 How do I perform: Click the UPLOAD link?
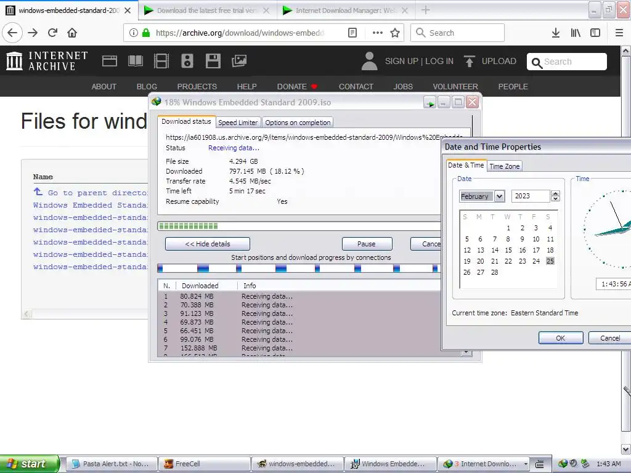490,61
